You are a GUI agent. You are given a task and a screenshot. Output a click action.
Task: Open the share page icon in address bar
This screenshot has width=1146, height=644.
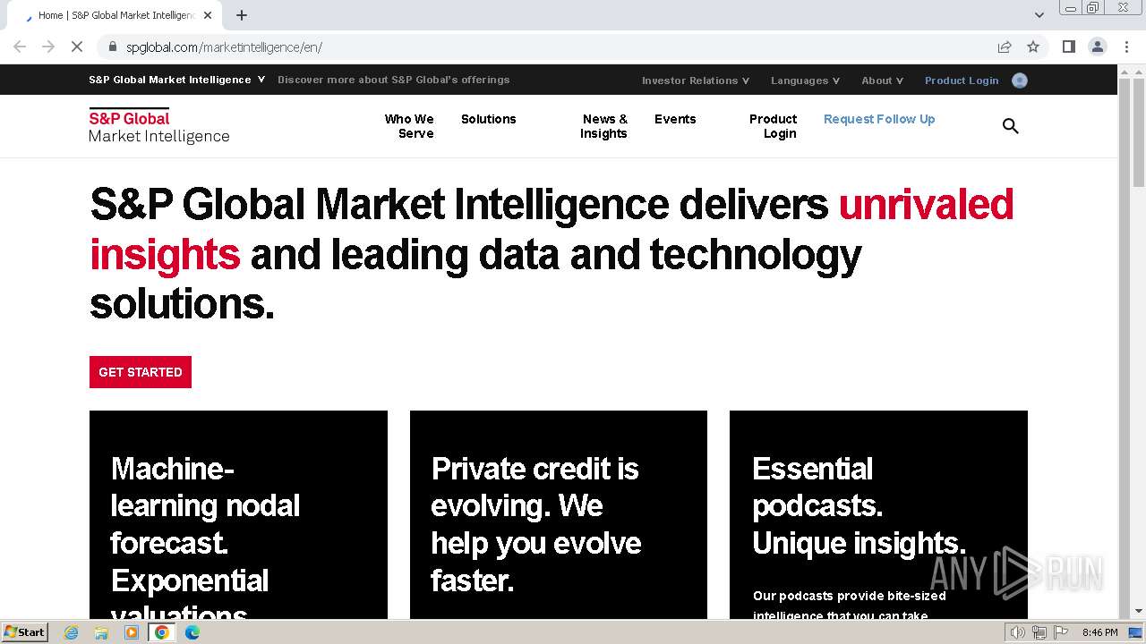1005,47
